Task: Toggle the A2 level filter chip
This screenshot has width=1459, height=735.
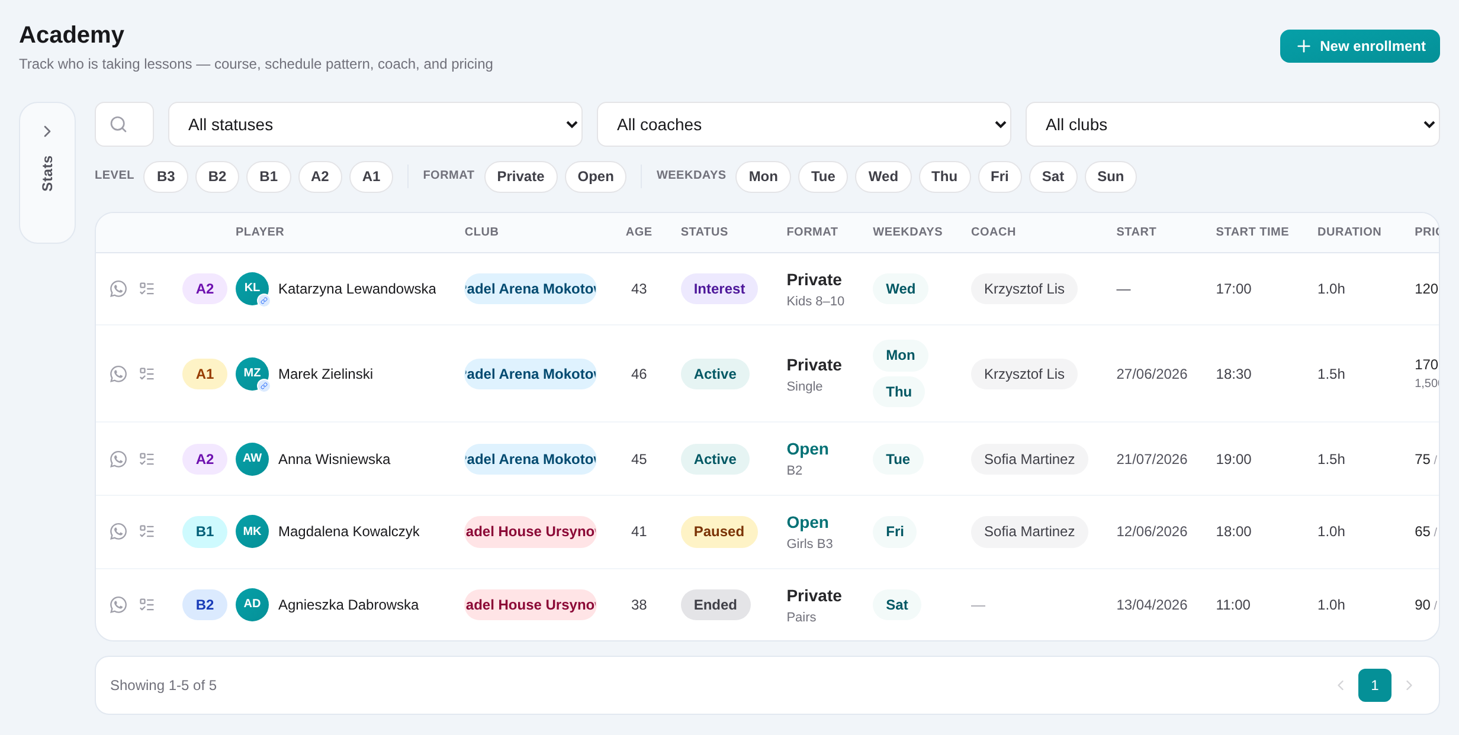Action: coord(320,176)
